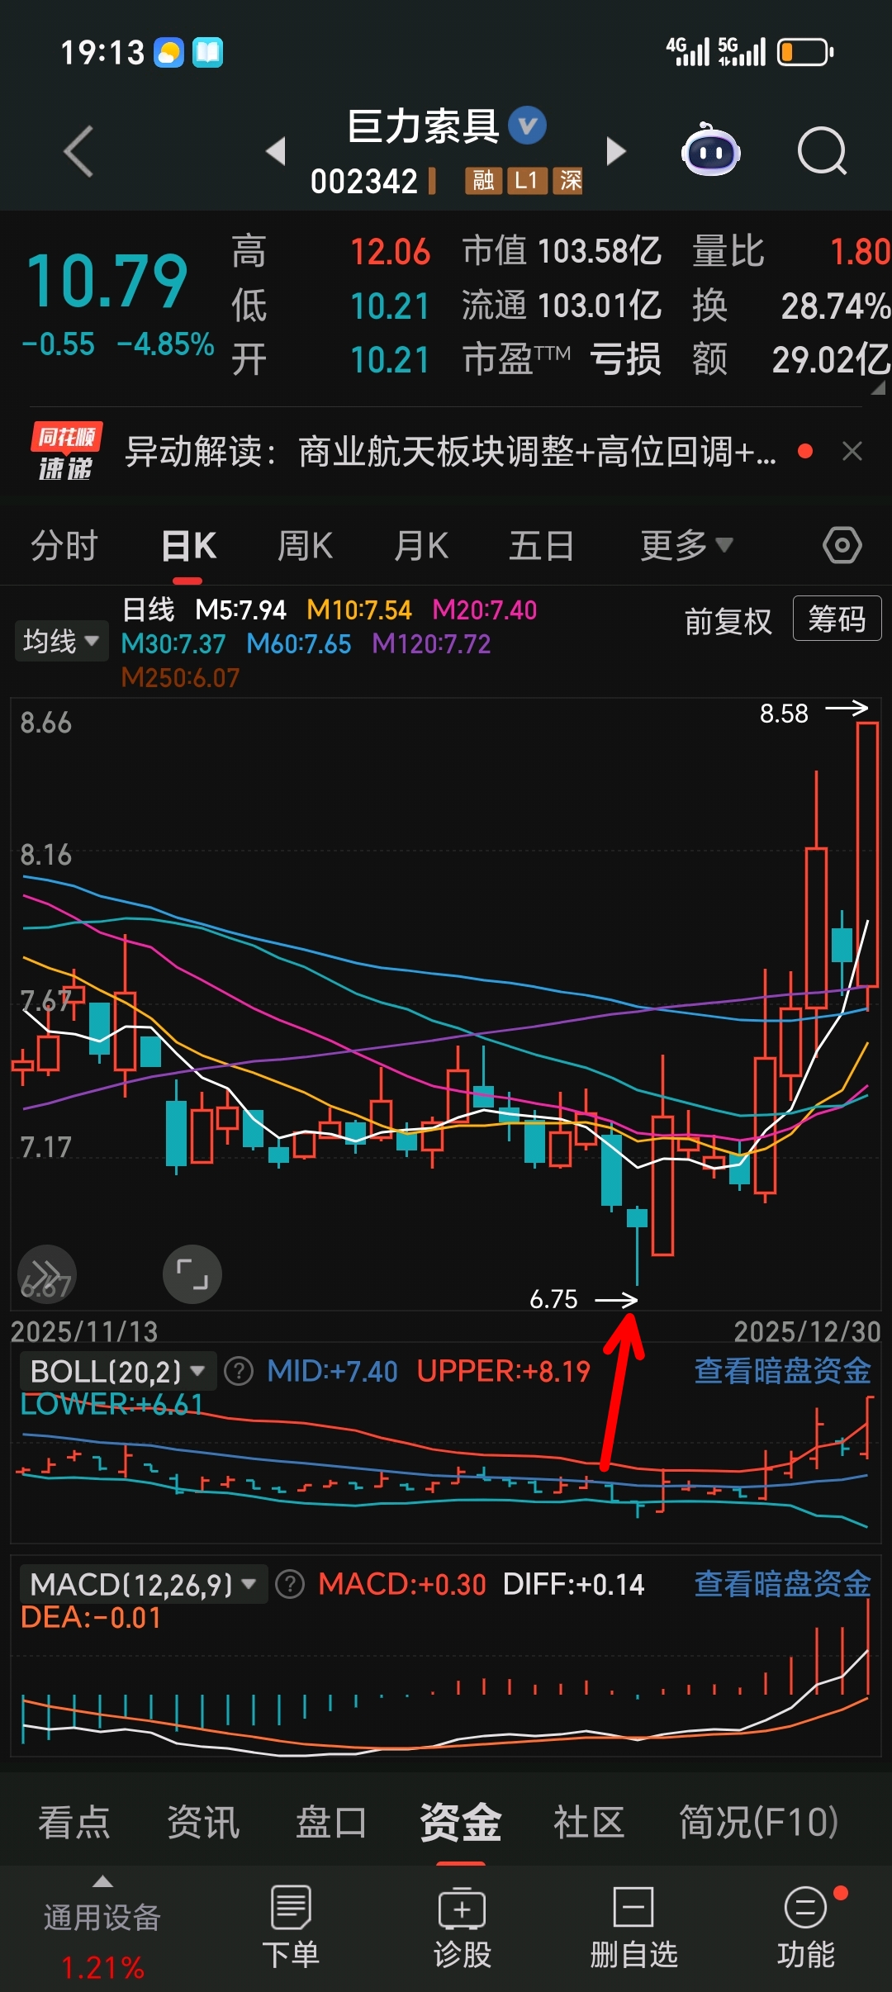Open the 简况(F10) company profile tab
This screenshot has height=1992, width=892.
click(759, 1822)
